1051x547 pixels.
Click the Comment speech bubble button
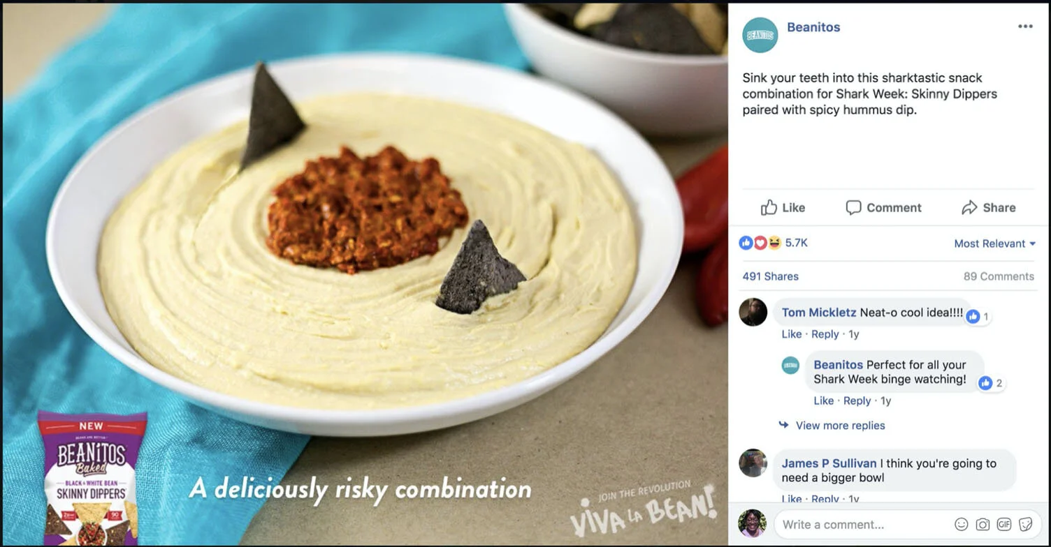883,207
